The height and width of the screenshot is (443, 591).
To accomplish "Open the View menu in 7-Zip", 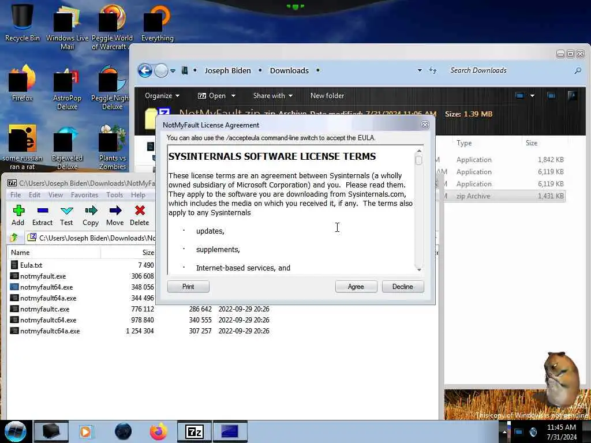I will [x=55, y=195].
